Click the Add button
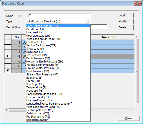The height and width of the screenshot is (124, 143). click(122, 15)
